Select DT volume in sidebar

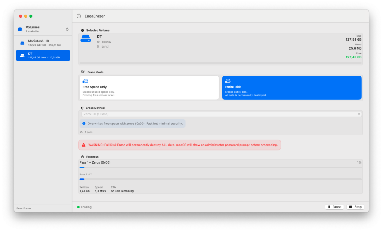(x=43, y=56)
